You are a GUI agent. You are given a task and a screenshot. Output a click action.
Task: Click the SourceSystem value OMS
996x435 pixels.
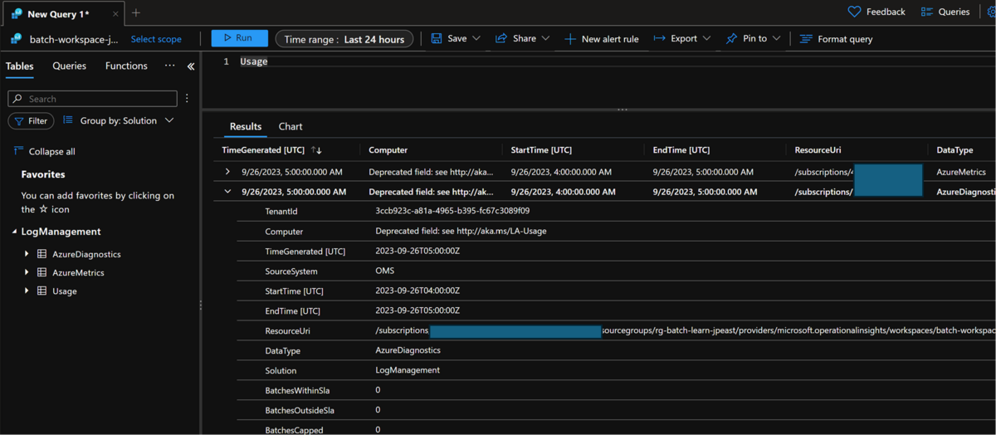(x=385, y=271)
